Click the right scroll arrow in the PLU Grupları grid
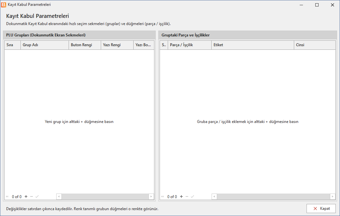The height and width of the screenshot is (216, 340). pyautogui.click(x=151, y=197)
